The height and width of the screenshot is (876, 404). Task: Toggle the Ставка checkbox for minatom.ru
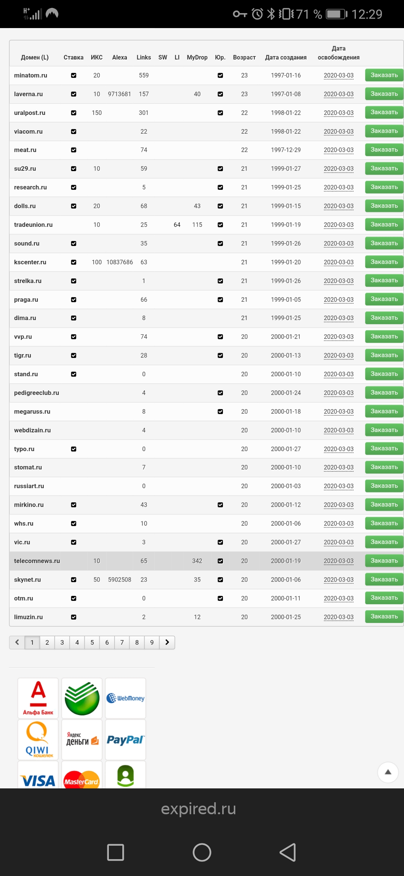pos(74,75)
